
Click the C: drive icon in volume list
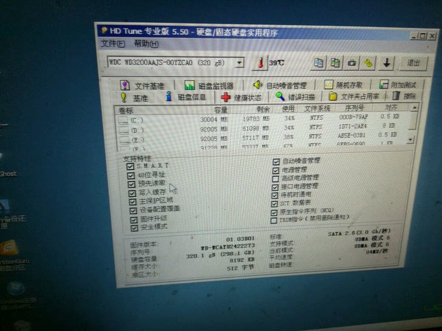[x=123, y=121]
